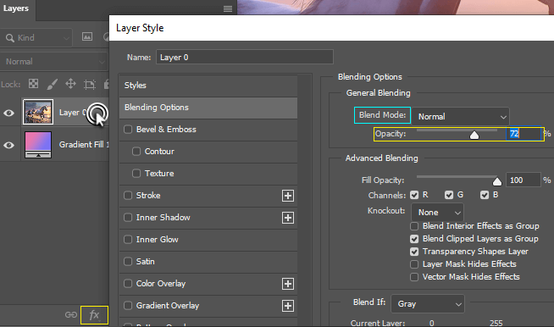Open the Knockout dropdown

[437, 213]
